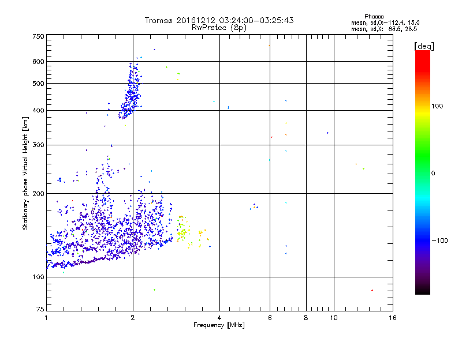This screenshot has height=346, width=462.
Task: Click the green middle of the phase colorbar
Action: coord(423,156)
